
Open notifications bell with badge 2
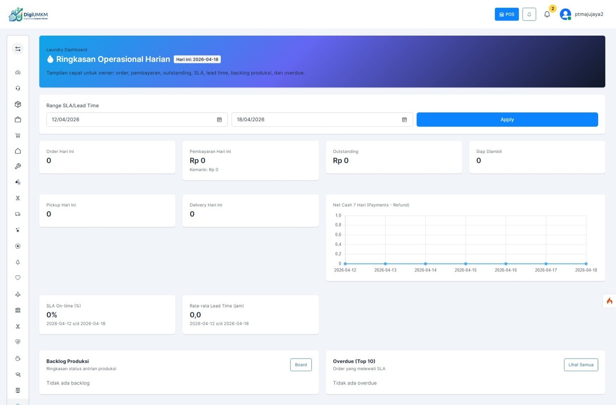(547, 14)
